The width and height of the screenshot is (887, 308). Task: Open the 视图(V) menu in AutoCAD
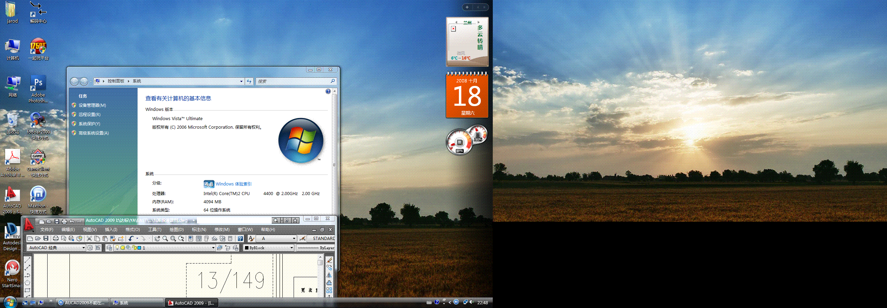click(x=90, y=229)
